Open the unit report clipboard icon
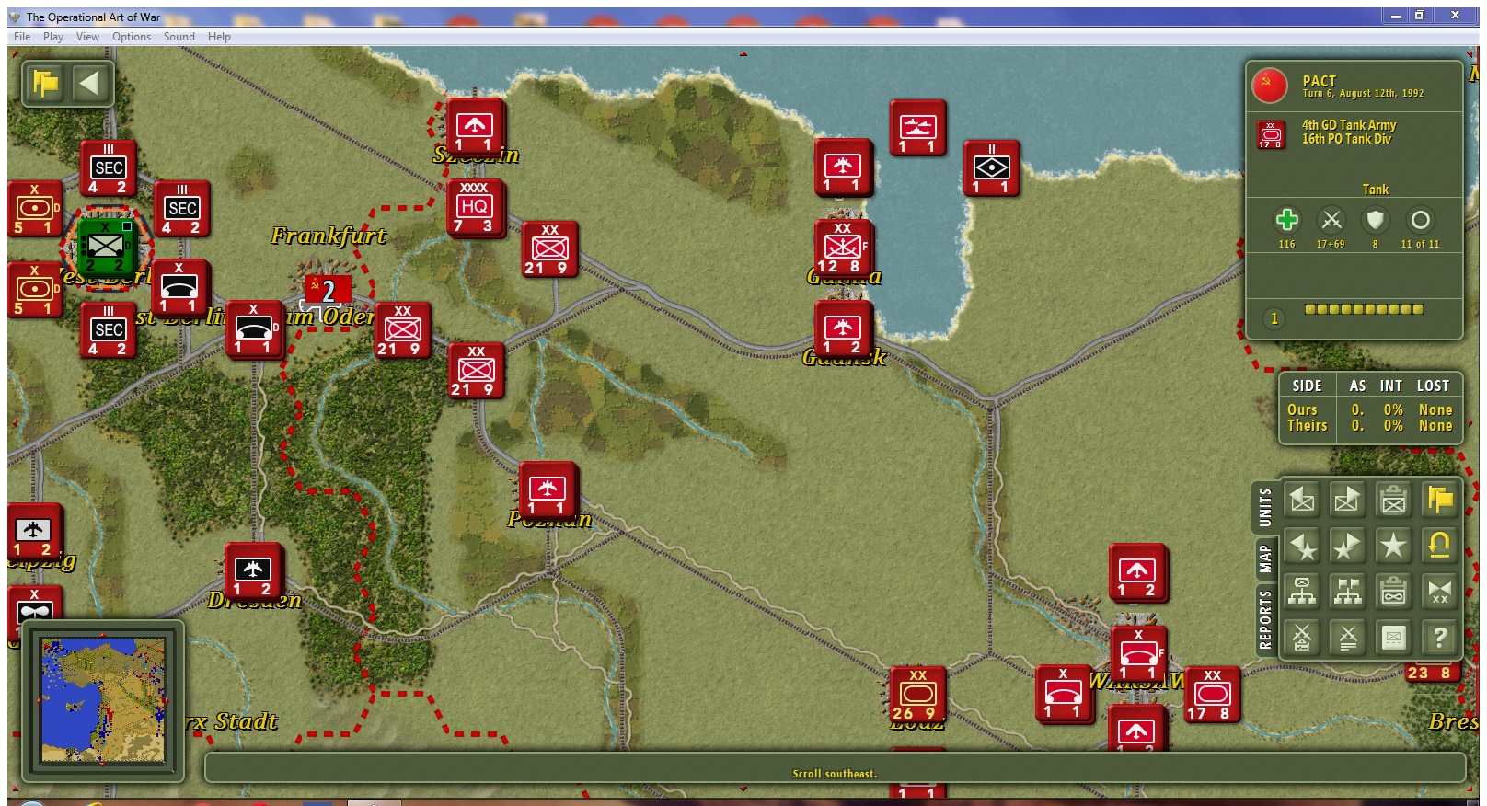 coord(1393,500)
